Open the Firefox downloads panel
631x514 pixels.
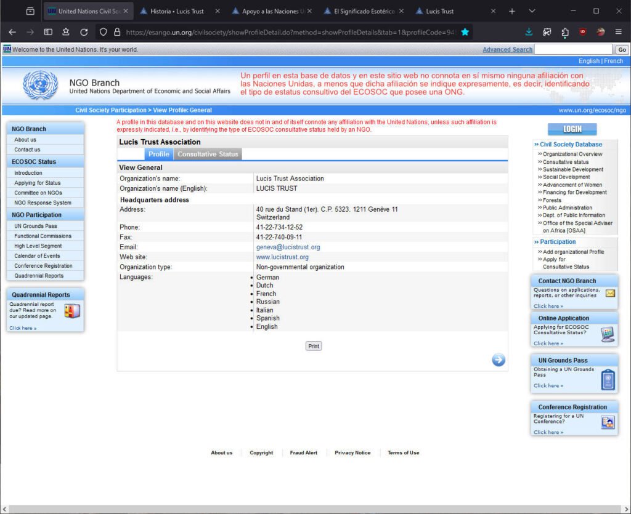(529, 32)
